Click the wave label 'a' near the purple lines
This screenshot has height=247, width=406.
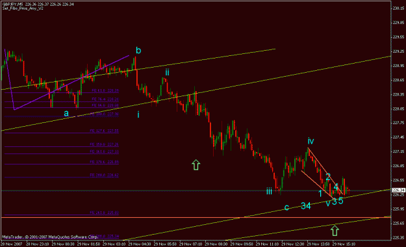(66, 113)
